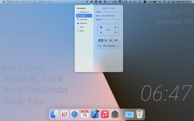Open Music app from the Dock
Viewport: 194px width, 121px height.
pyautogui.click(x=105, y=114)
